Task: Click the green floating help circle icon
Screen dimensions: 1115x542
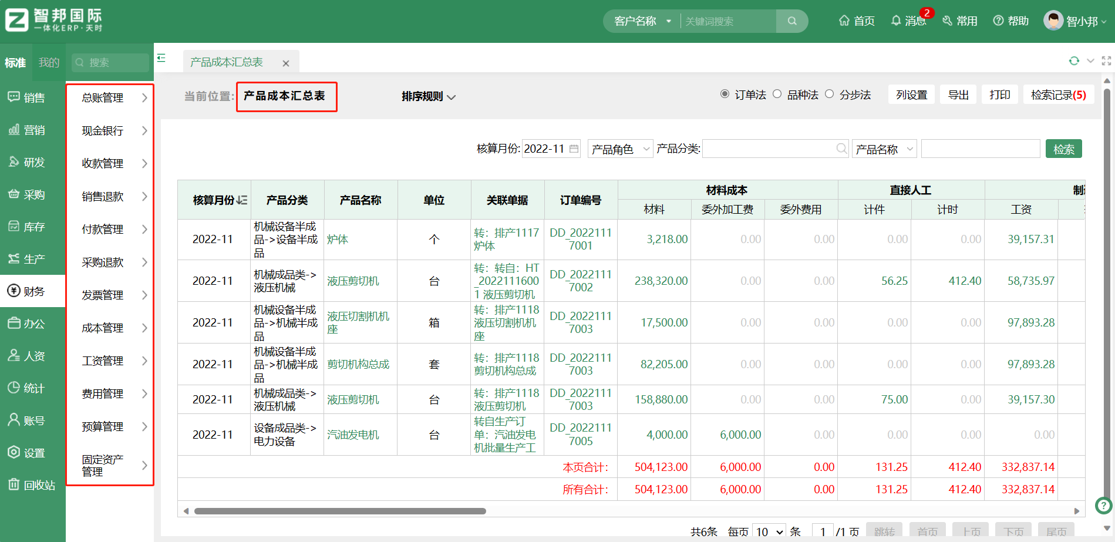Action: pos(1104,505)
